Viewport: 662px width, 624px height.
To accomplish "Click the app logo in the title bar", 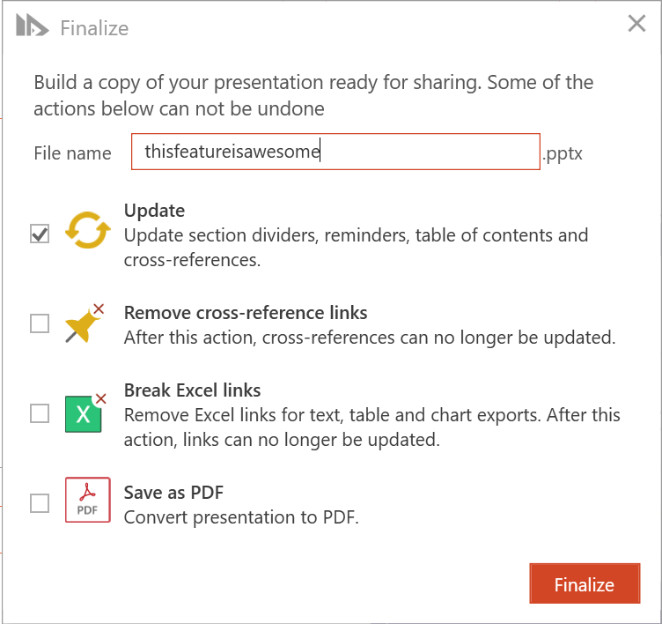I will click(x=32, y=26).
